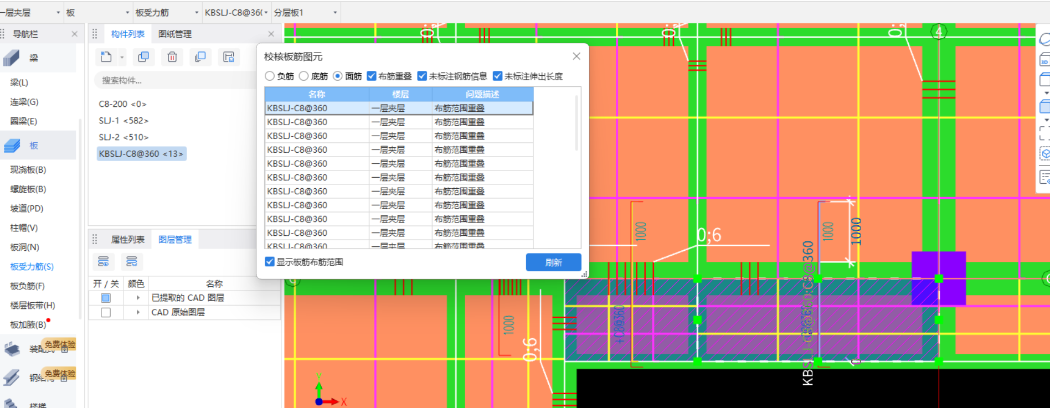Close the 构件列表 component list panel
This screenshot has width=1050, height=408.
(x=271, y=34)
